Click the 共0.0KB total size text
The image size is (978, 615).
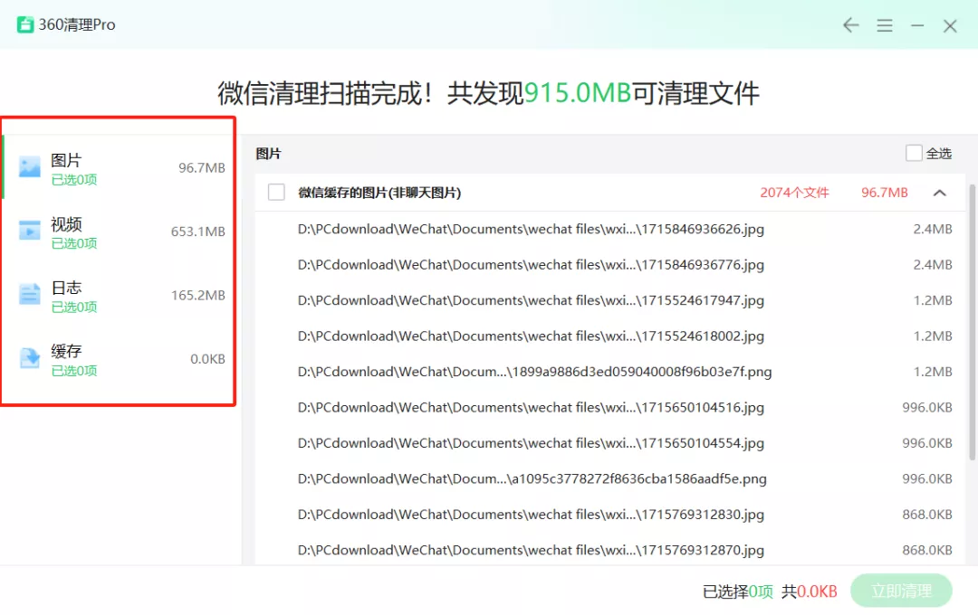[x=810, y=591]
